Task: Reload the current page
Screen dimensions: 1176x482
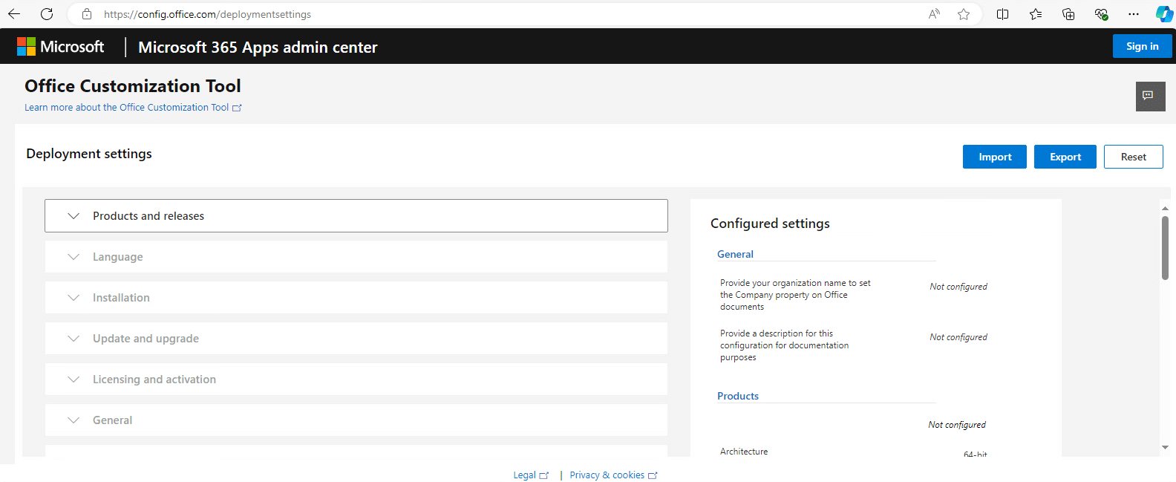Action: point(47,14)
